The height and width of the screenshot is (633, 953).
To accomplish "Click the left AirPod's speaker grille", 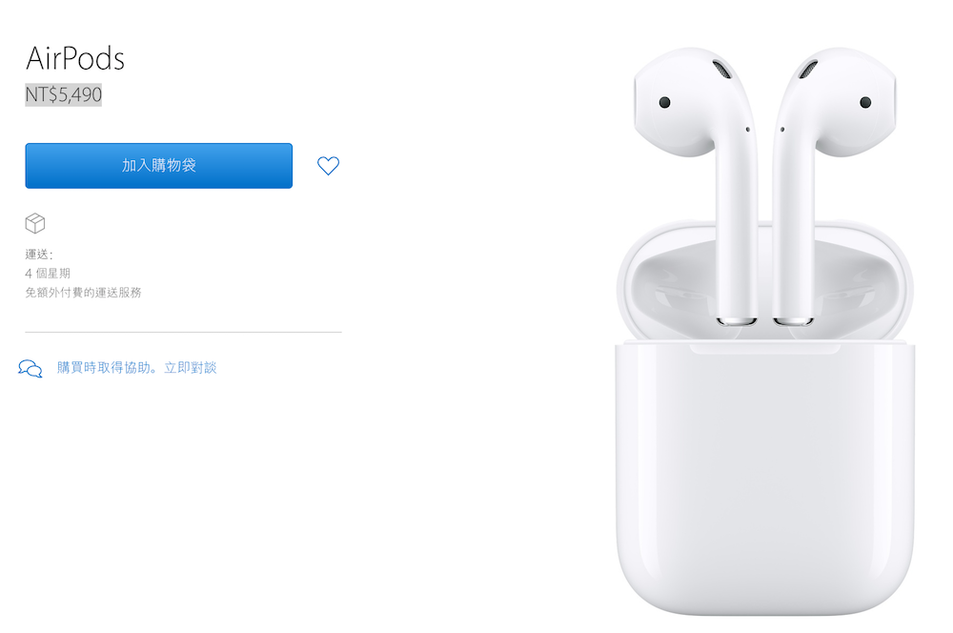I will pos(722,69).
